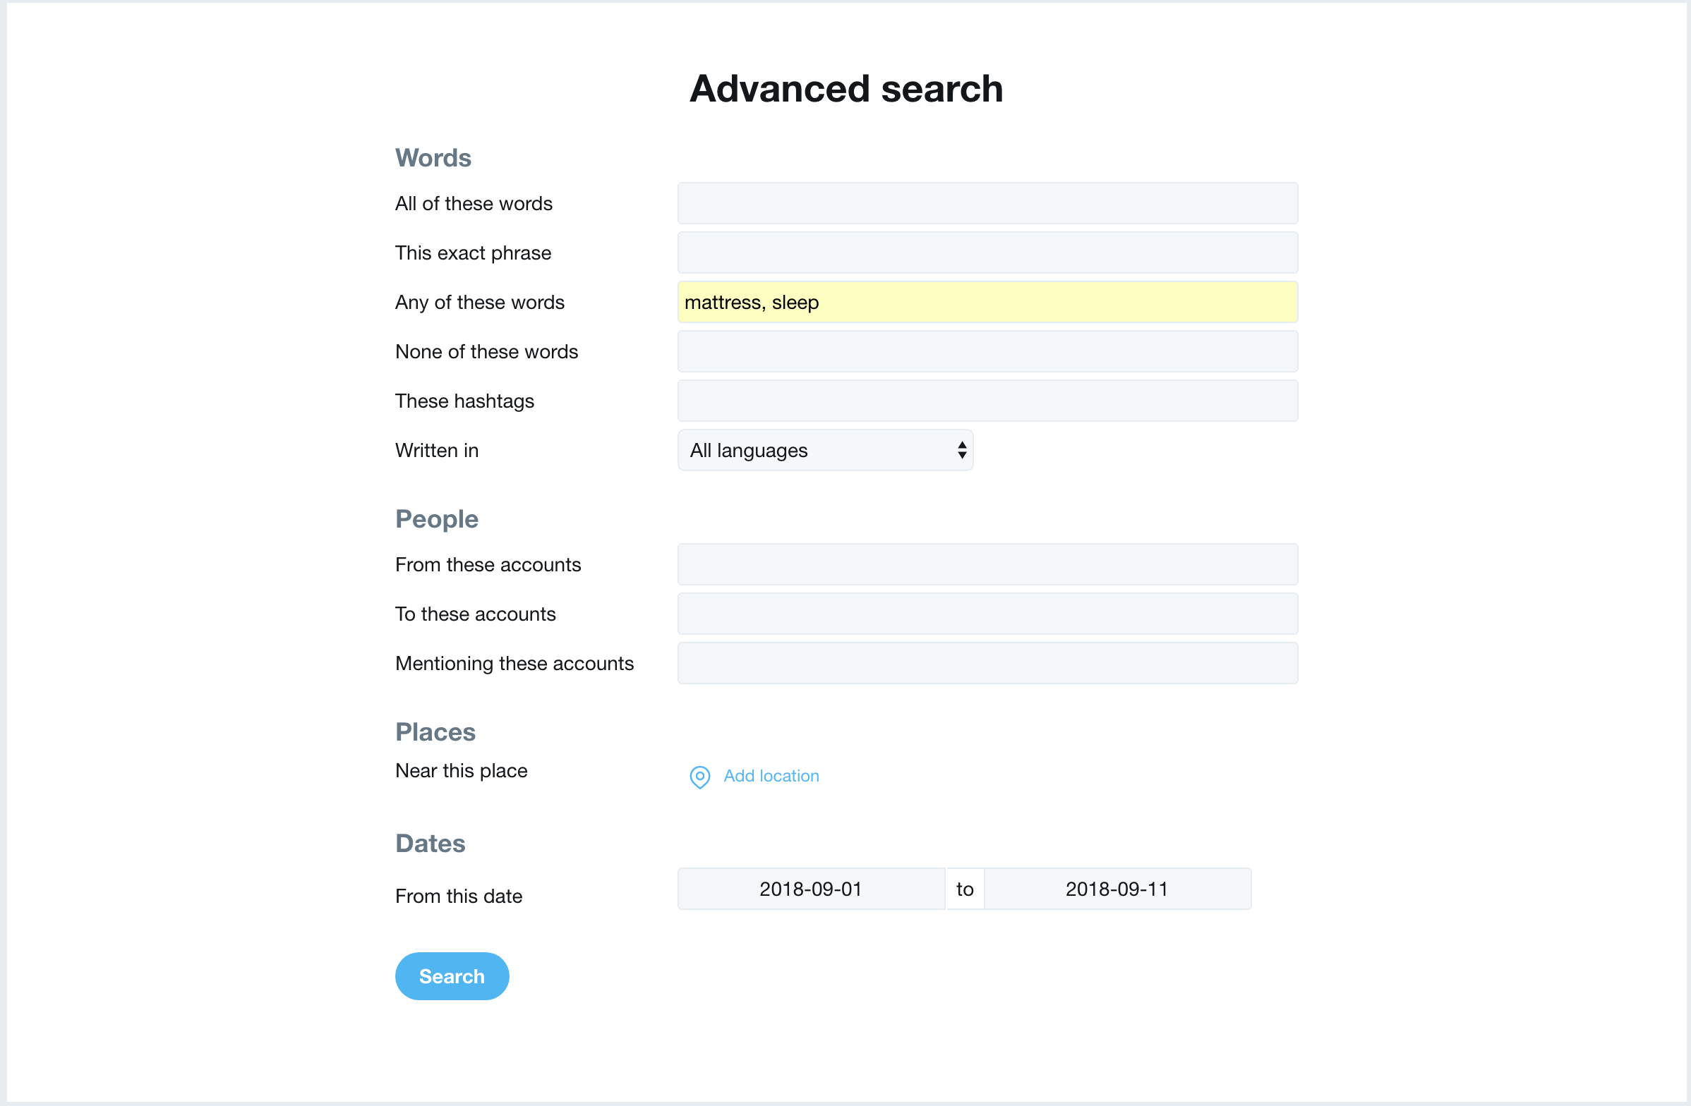Focus the These hashtags input
Screen dimensions: 1691x1106
click(x=987, y=401)
